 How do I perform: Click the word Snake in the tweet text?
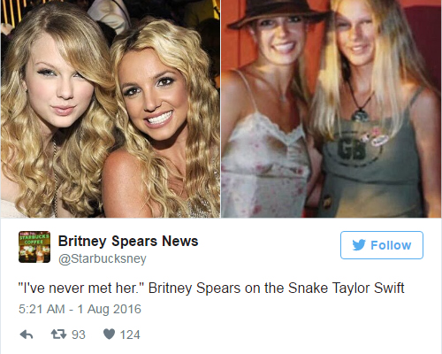click(x=308, y=289)
